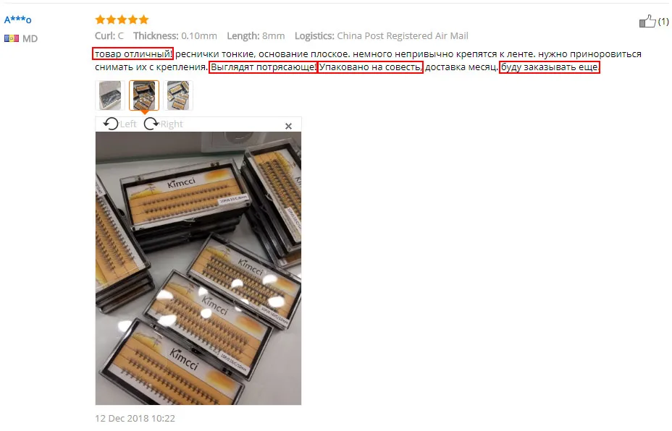Click the middle rating star
The width and height of the screenshot is (672, 431).
coord(122,20)
